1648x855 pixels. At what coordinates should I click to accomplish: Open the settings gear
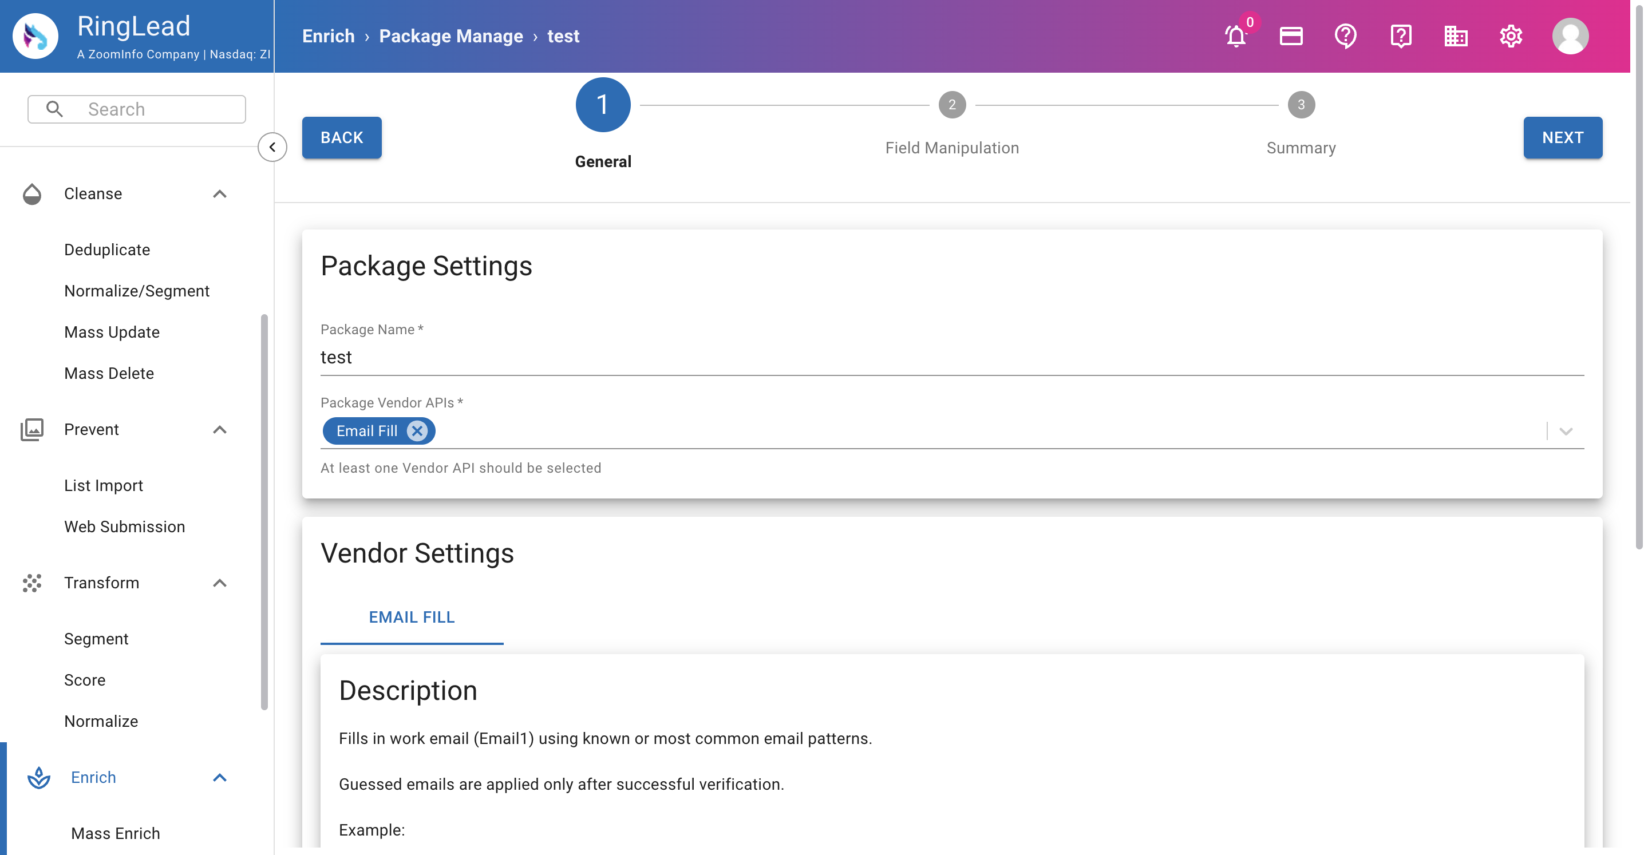[x=1511, y=37]
